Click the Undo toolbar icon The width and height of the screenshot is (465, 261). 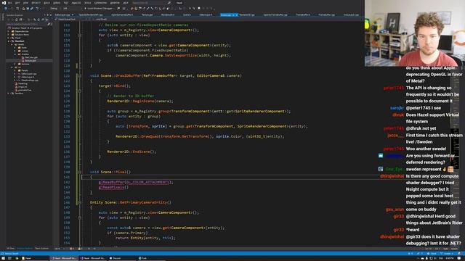coord(37,8)
